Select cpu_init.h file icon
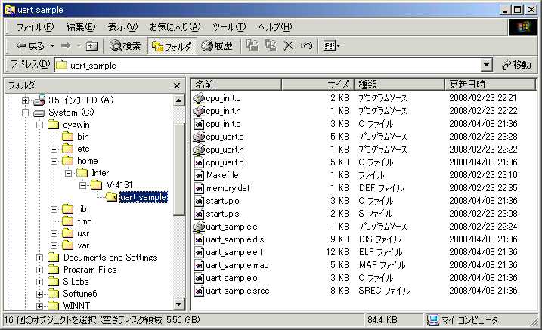 click(199, 111)
